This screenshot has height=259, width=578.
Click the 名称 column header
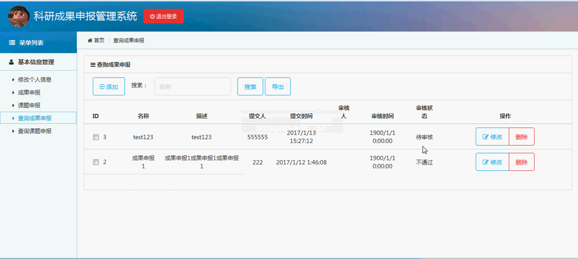tap(143, 116)
